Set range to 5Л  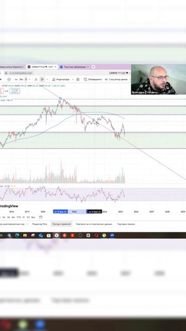pyautogui.click(x=28, y=217)
